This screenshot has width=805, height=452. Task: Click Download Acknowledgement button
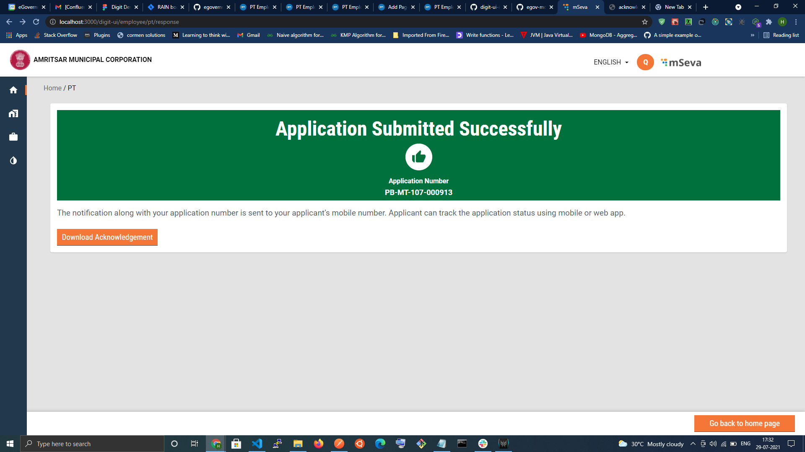coord(107,237)
